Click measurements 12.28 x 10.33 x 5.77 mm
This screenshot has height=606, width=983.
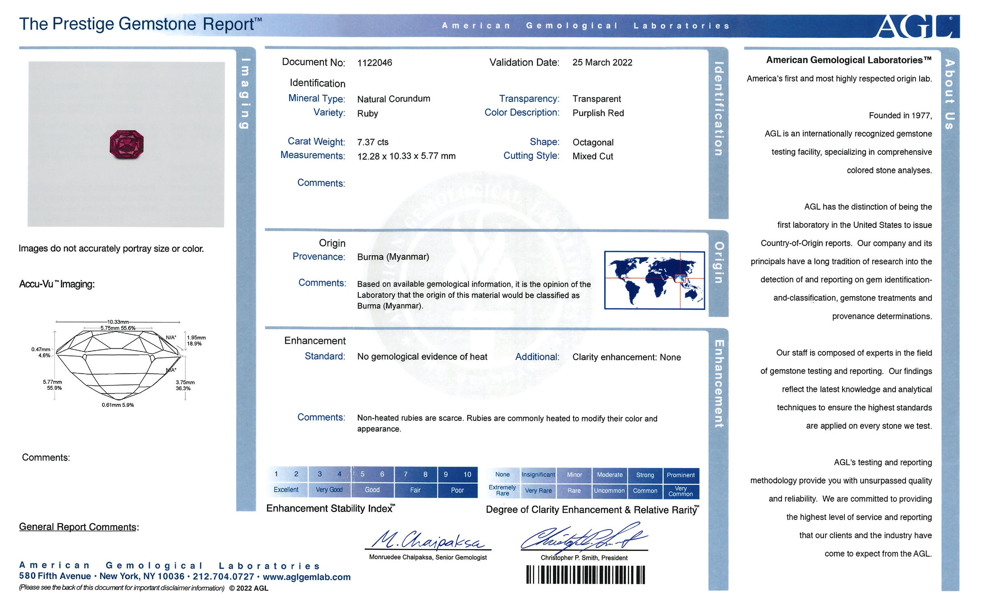coord(406,156)
